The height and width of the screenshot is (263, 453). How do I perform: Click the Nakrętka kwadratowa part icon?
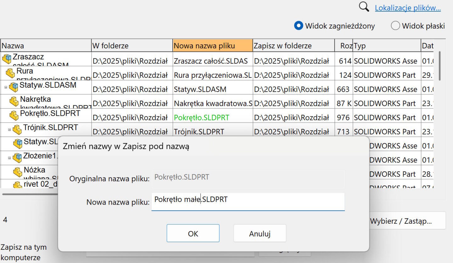(x=14, y=101)
